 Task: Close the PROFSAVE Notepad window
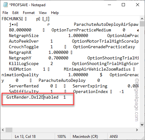[138, 5]
